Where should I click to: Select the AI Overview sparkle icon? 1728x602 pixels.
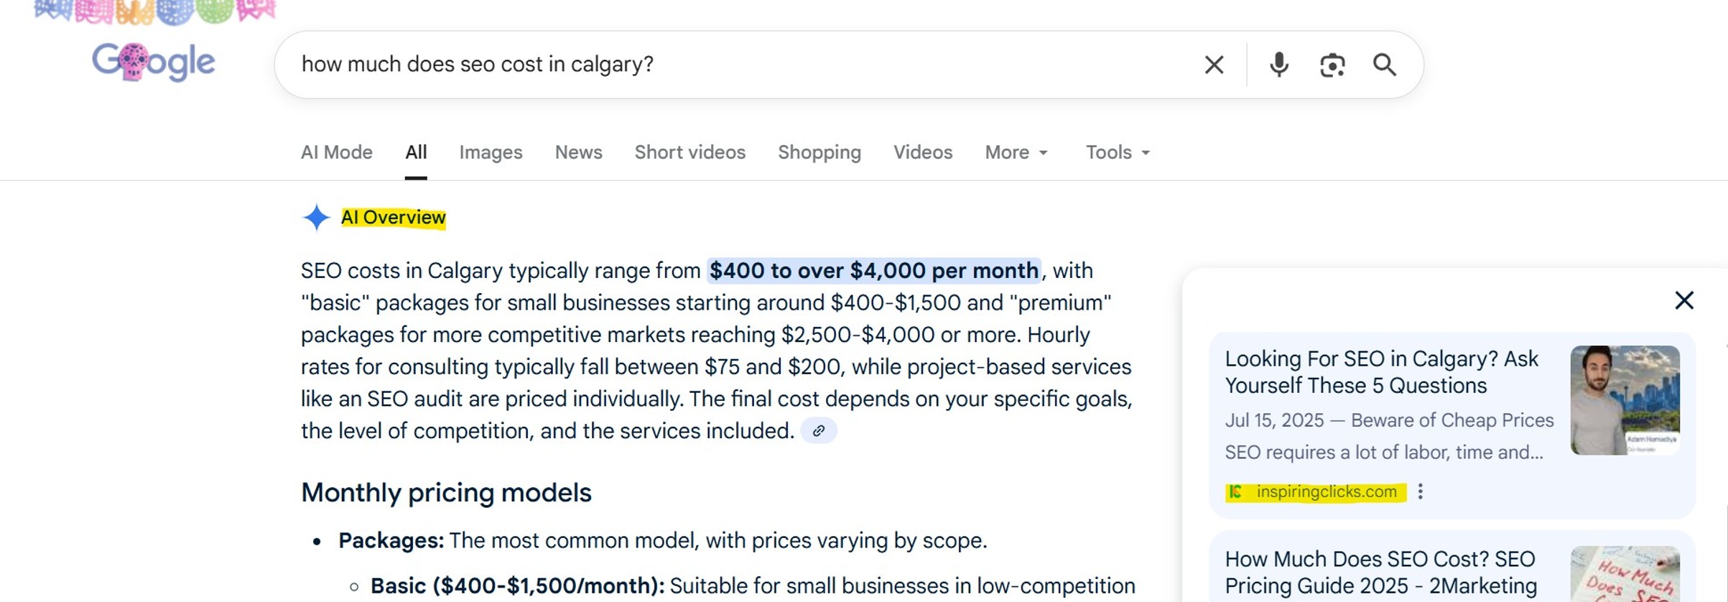[316, 218]
